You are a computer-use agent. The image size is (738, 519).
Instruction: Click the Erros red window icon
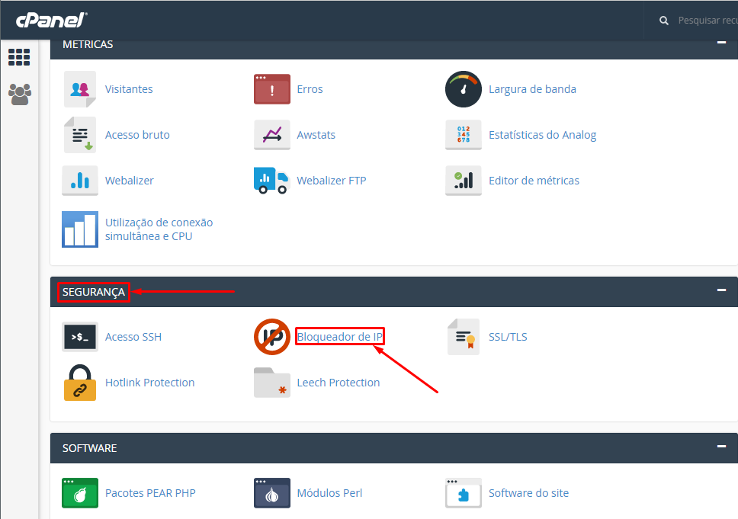(272, 89)
